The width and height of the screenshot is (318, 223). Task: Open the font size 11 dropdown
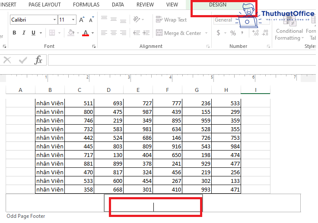[x=73, y=20]
